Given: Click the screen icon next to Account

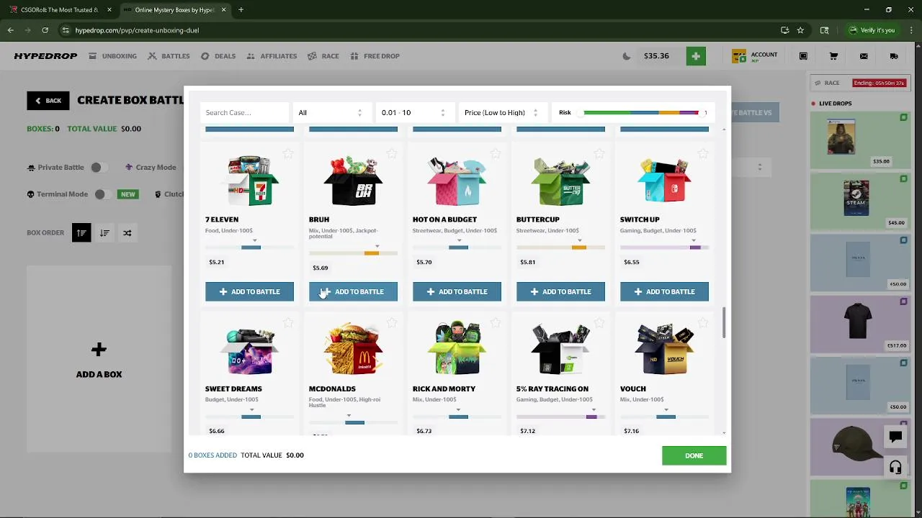Looking at the screenshot, I should 803,56.
